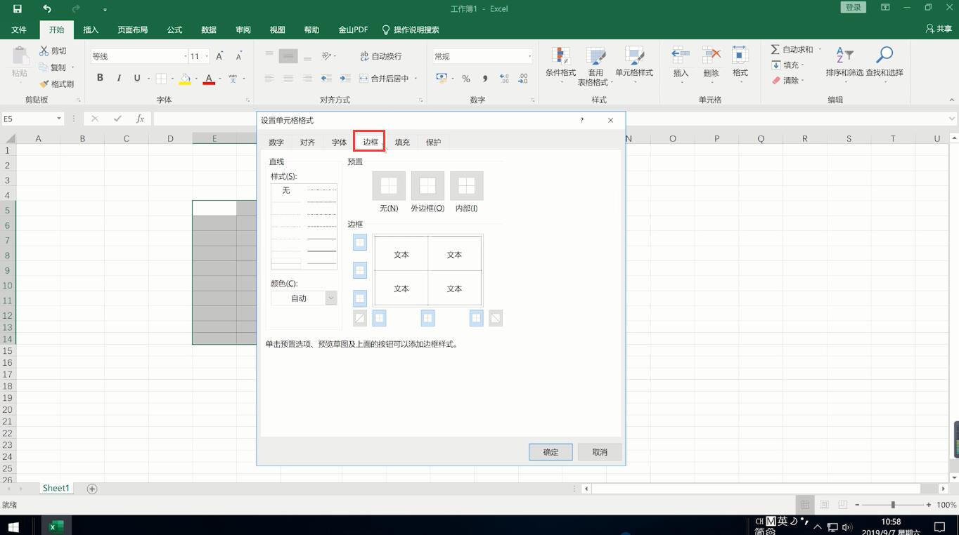The height and width of the screenshot is (535, 959).
Task: Open the Fill (填充) tab in dialog
Action: [x=402, y=142]
